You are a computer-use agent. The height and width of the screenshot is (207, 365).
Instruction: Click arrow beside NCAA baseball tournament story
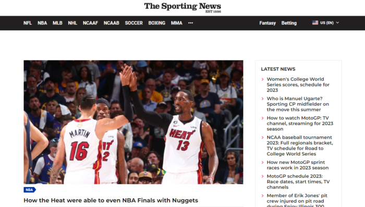click(x=263, y=138)
